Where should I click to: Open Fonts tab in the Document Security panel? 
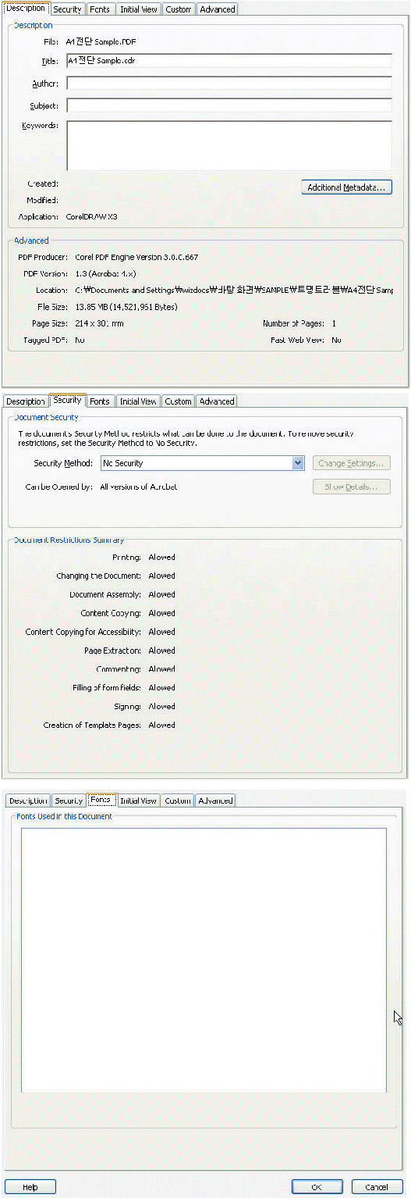[99, 401]
